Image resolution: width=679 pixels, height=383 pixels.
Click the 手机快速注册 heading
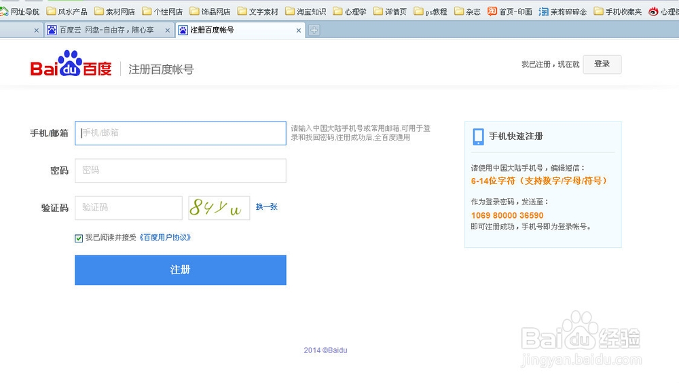(x=516, y=136)
